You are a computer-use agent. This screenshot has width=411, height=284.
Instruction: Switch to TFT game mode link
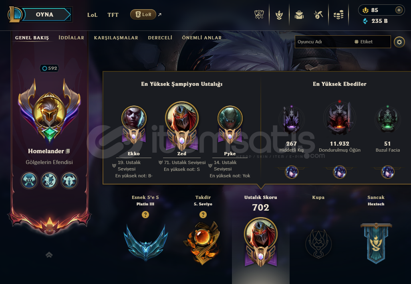[x=113, y=15]
